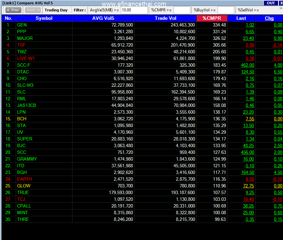Select the LPN symbol
The height and width of the screenshot is (240, 283).
point(21,112)
